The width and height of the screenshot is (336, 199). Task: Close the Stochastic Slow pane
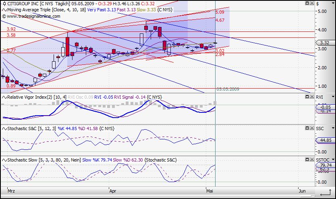tap(312, 160)
